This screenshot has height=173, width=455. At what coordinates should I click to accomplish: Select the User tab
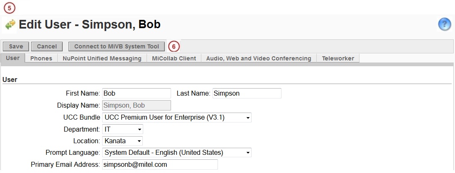pos(13,58)
